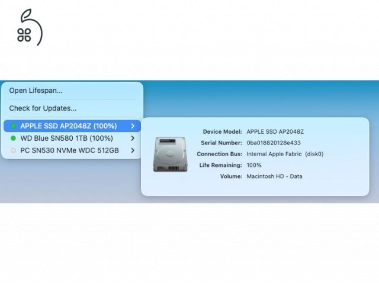Expand submenu chevron for APPLE SSD AP2048Z
Viewport: 379px width, 284px height.
coord(133,126)
